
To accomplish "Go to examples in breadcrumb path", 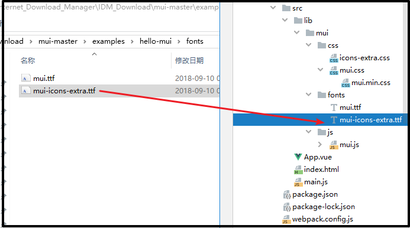I will [x=108, y=41].
